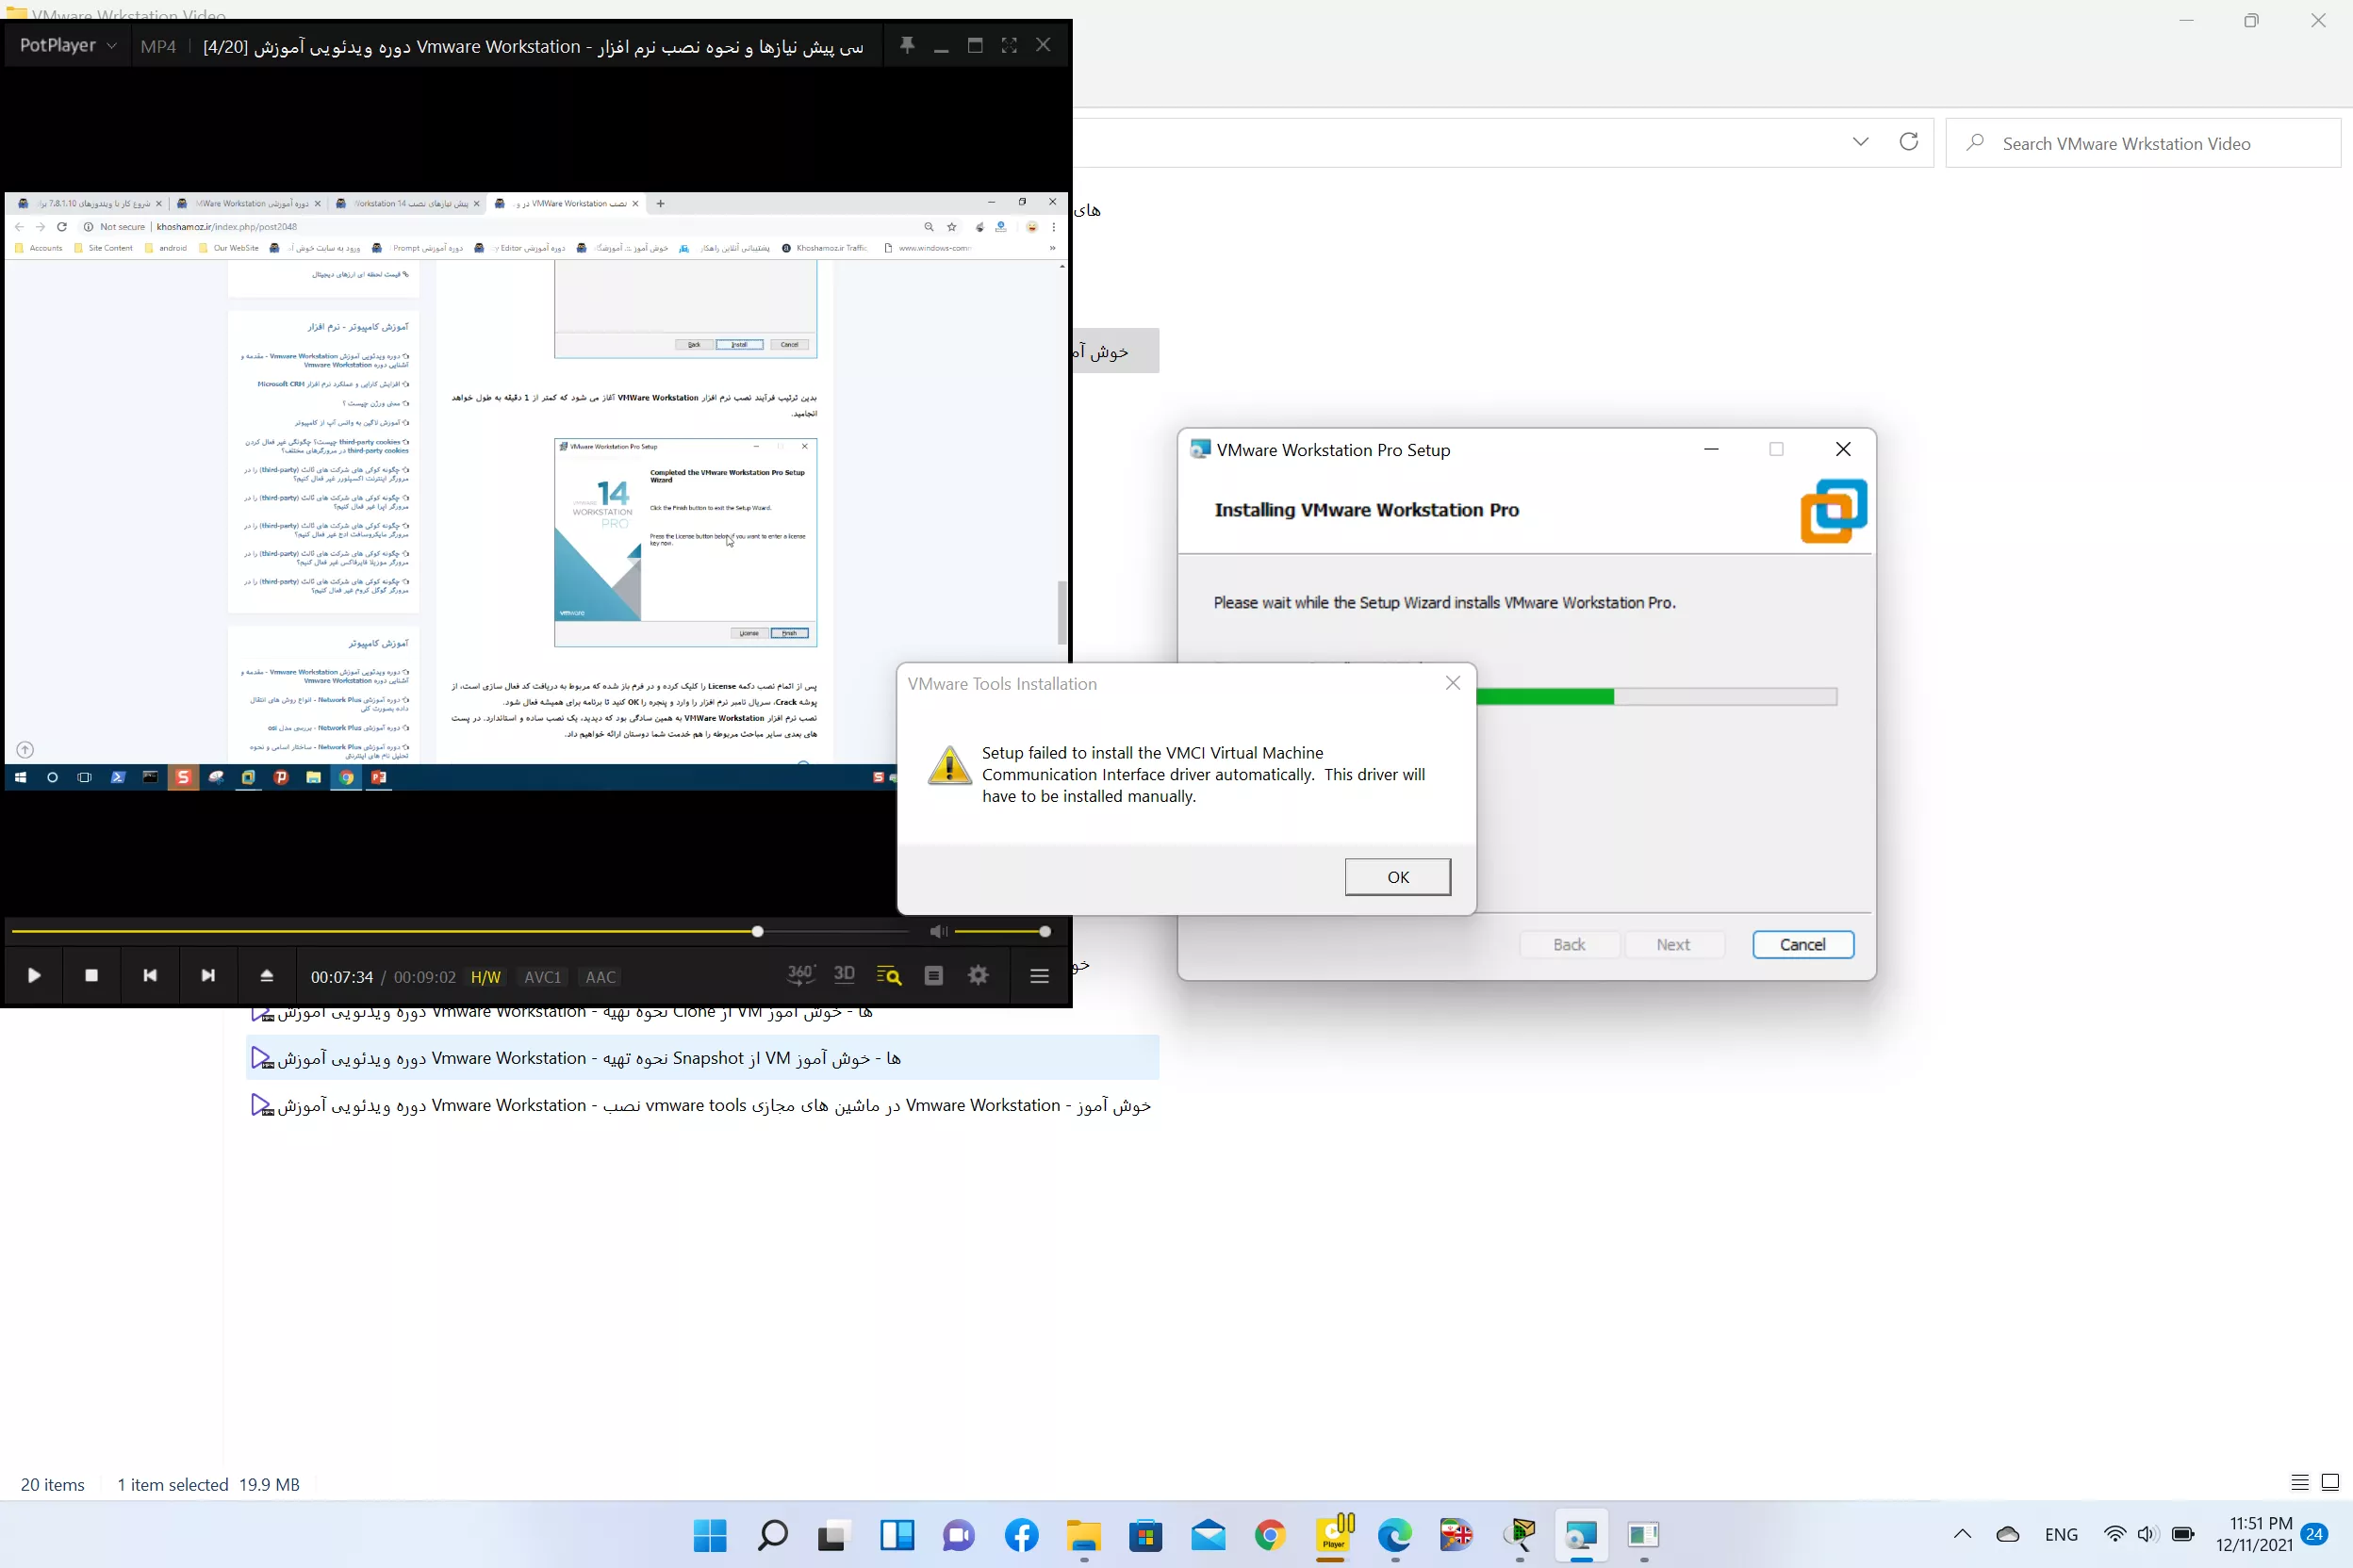Image resolution: width=2353 pixels, height=1568 pixels.
Task: Close the VMware Tools Installation dialog
Action: click(1454, 683)
